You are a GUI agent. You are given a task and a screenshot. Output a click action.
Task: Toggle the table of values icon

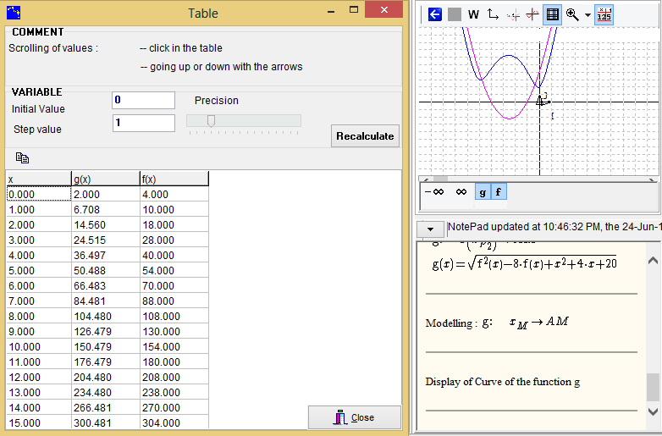click(604, 14)
